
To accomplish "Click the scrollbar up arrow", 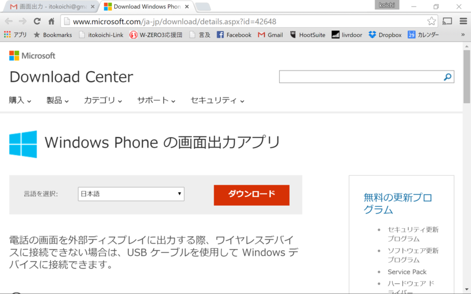I will tap(466, 46).
